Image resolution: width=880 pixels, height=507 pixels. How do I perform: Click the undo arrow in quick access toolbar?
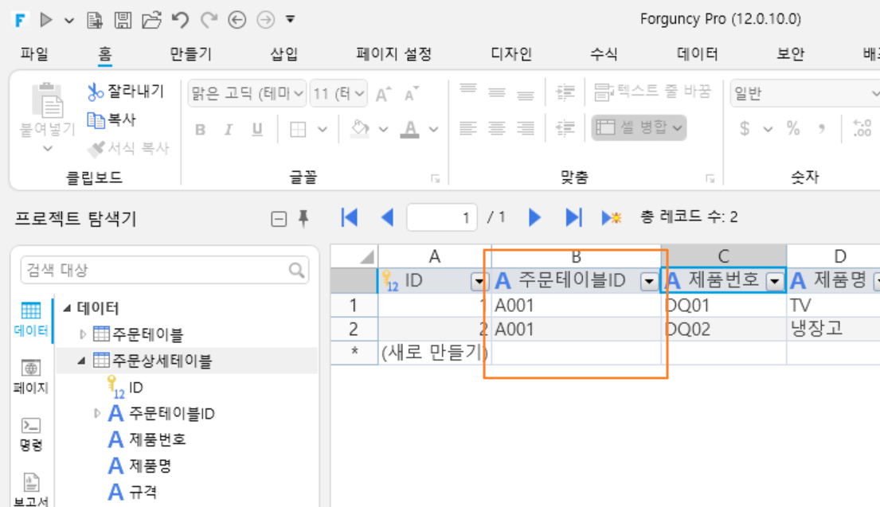(x=180, y=20)
